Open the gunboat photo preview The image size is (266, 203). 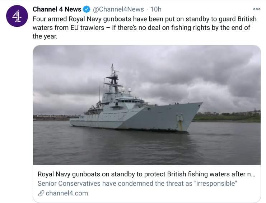(146, 105)
